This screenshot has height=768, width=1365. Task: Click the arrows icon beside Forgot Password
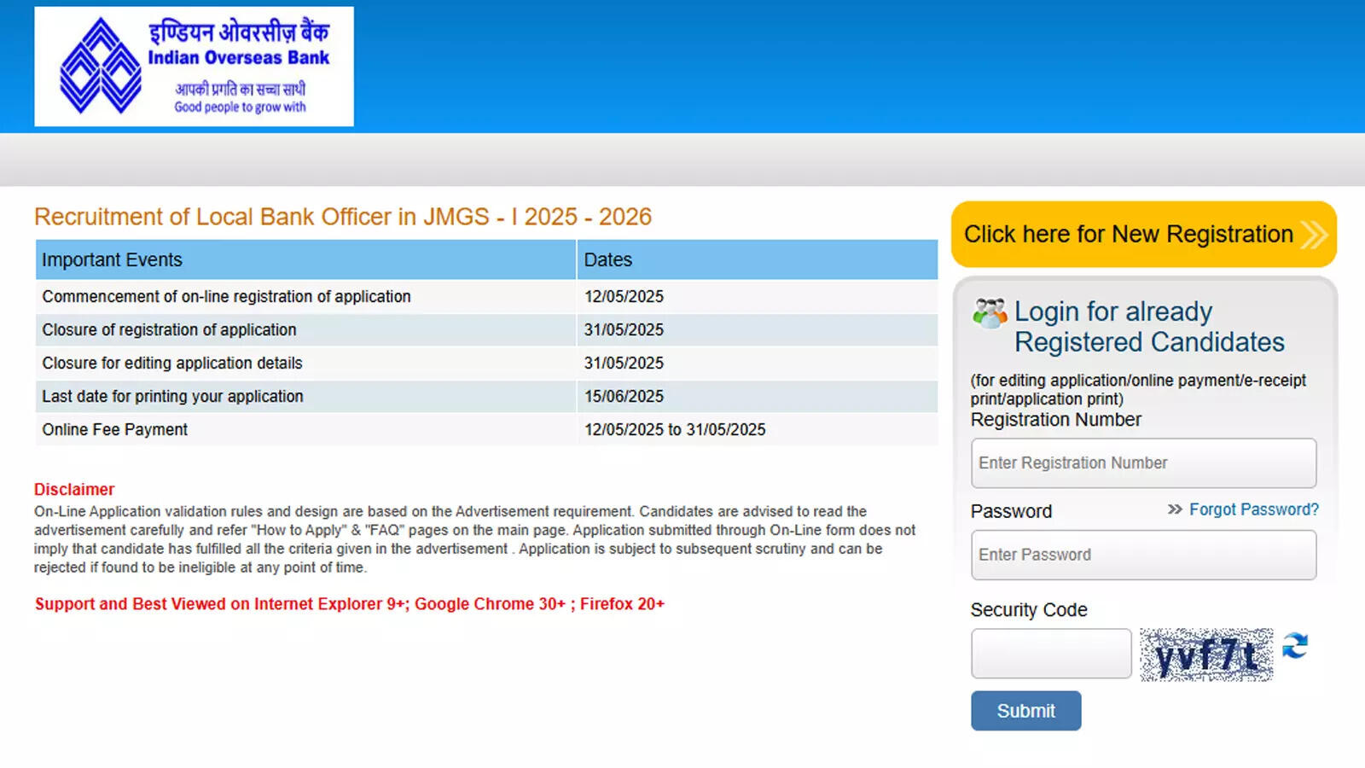click(1175, 509)
